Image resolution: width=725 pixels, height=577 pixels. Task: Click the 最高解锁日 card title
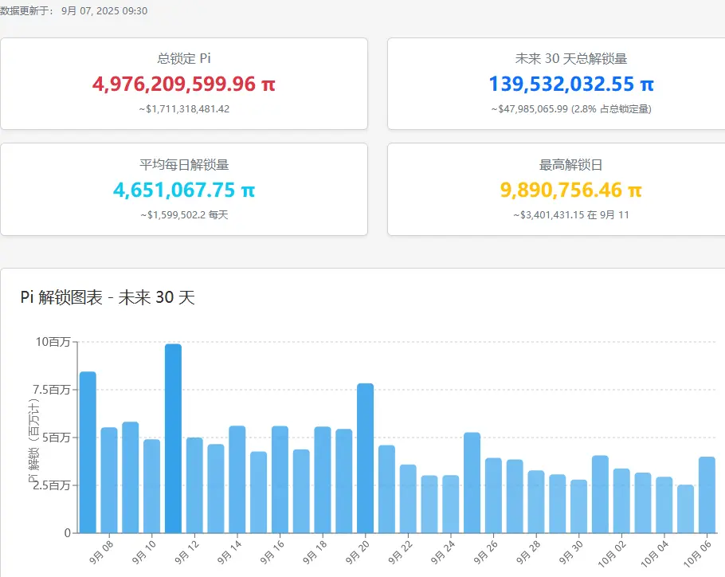571,165
